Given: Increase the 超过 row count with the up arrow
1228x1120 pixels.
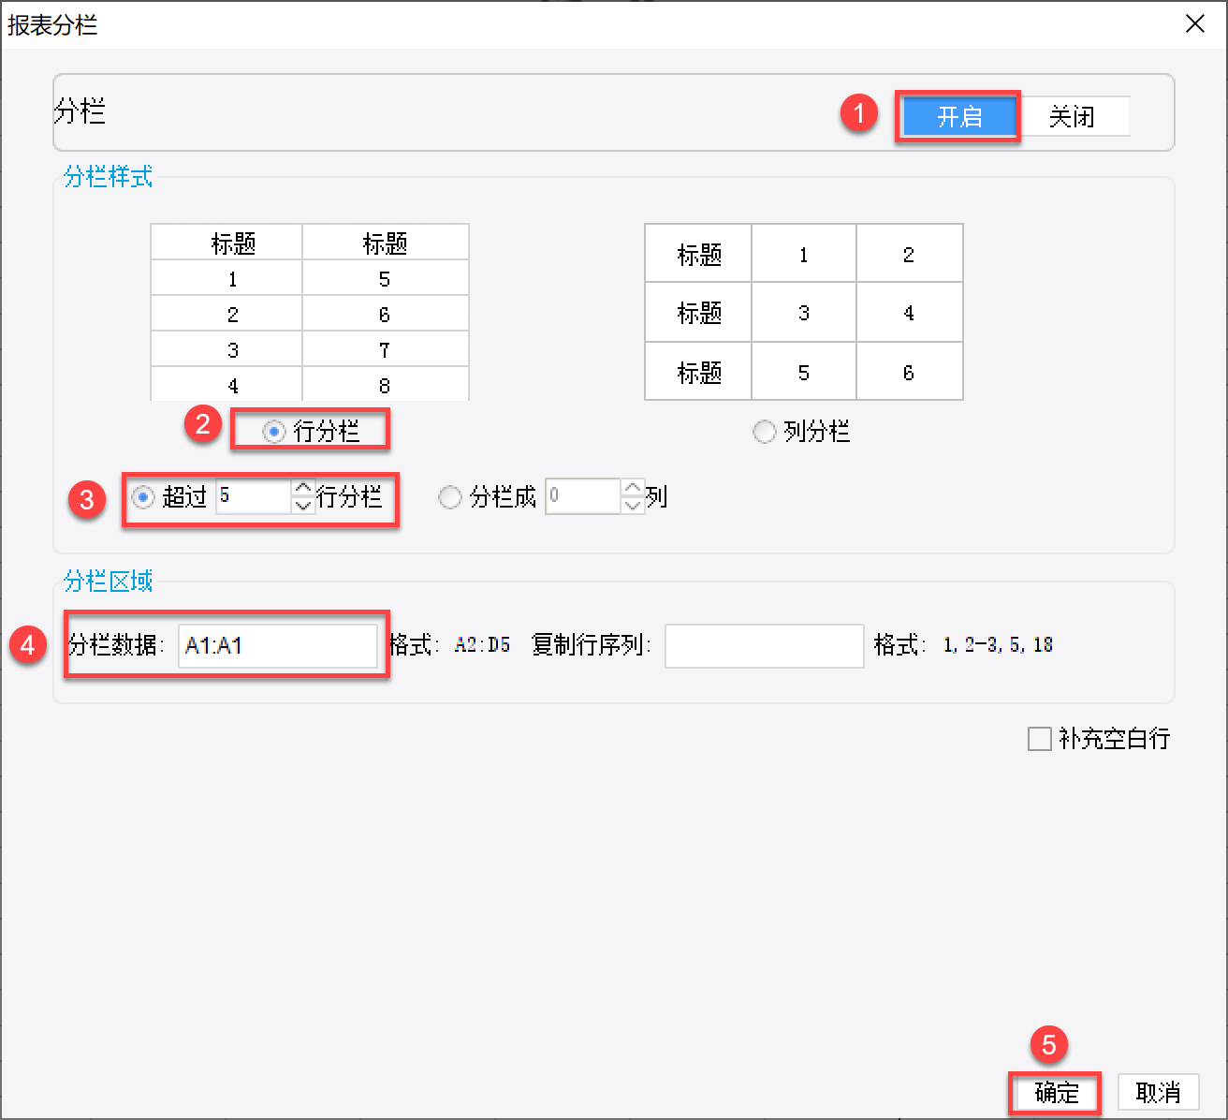Looking at the screenshot, I should 303,488.
